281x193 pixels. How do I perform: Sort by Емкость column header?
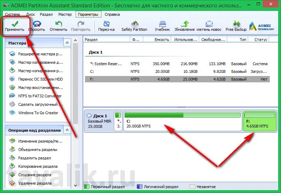pyautogui.click(x=157, y=40)
